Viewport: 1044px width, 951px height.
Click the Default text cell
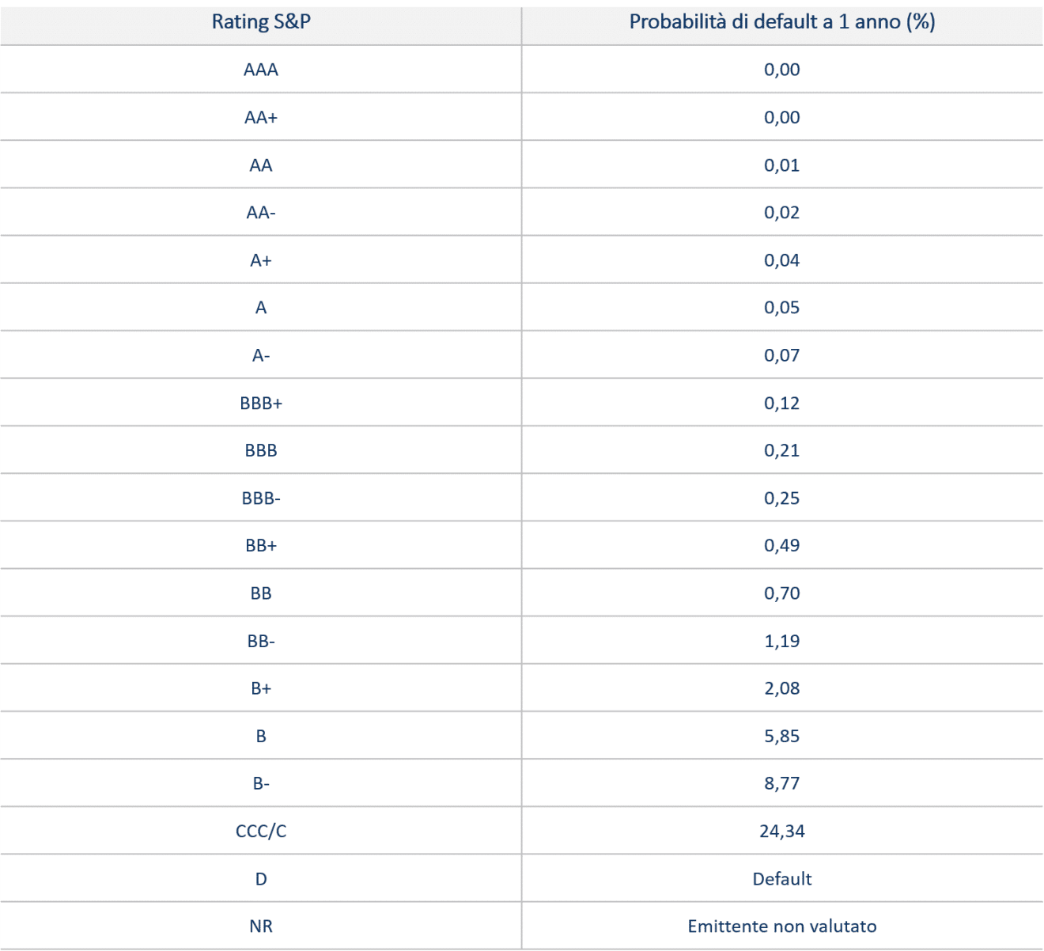781,878
